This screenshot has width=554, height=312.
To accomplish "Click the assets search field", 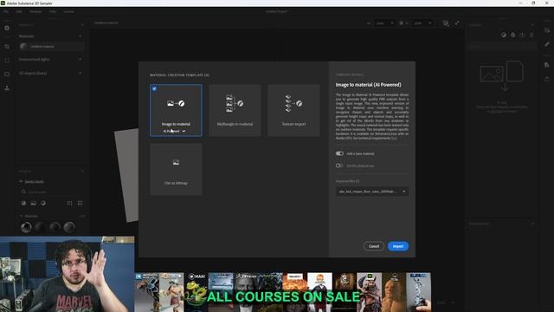I will (x=52, y=192).
